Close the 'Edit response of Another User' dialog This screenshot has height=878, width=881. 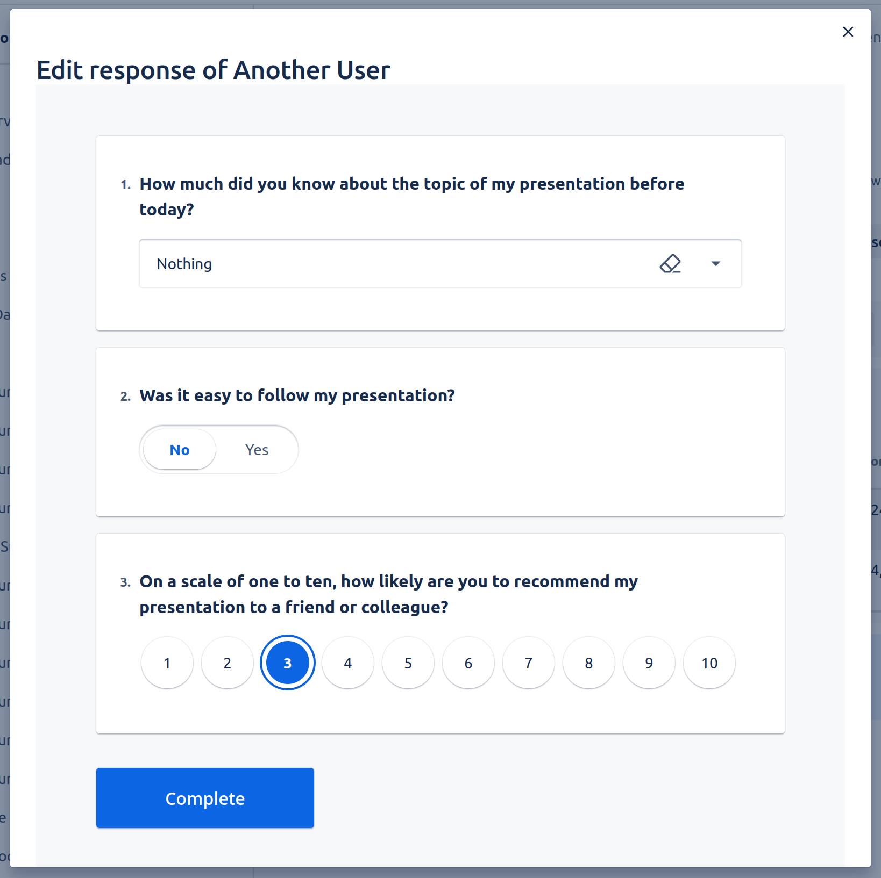click(848, 32)
